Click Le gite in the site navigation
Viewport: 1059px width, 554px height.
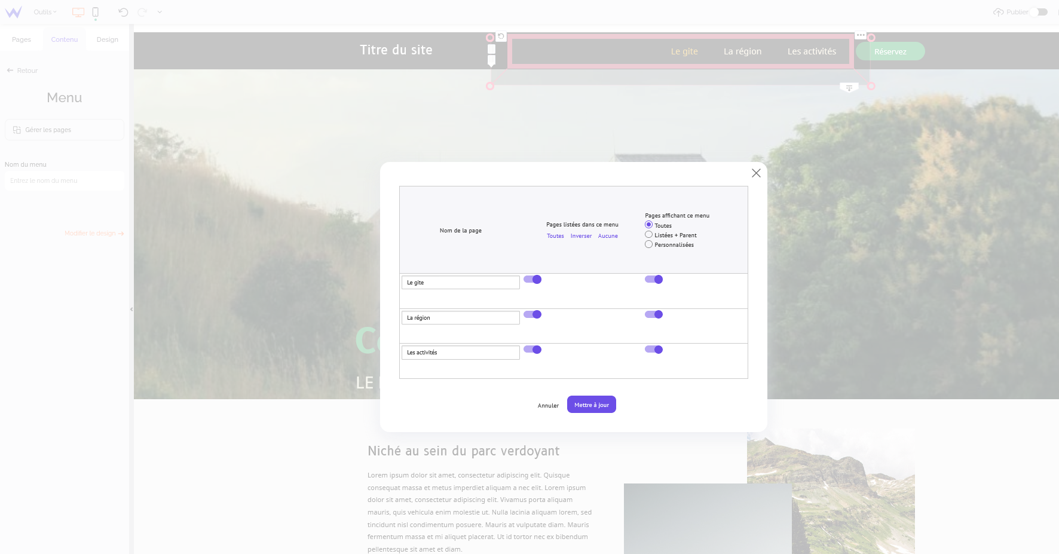[x=684, y=51]
